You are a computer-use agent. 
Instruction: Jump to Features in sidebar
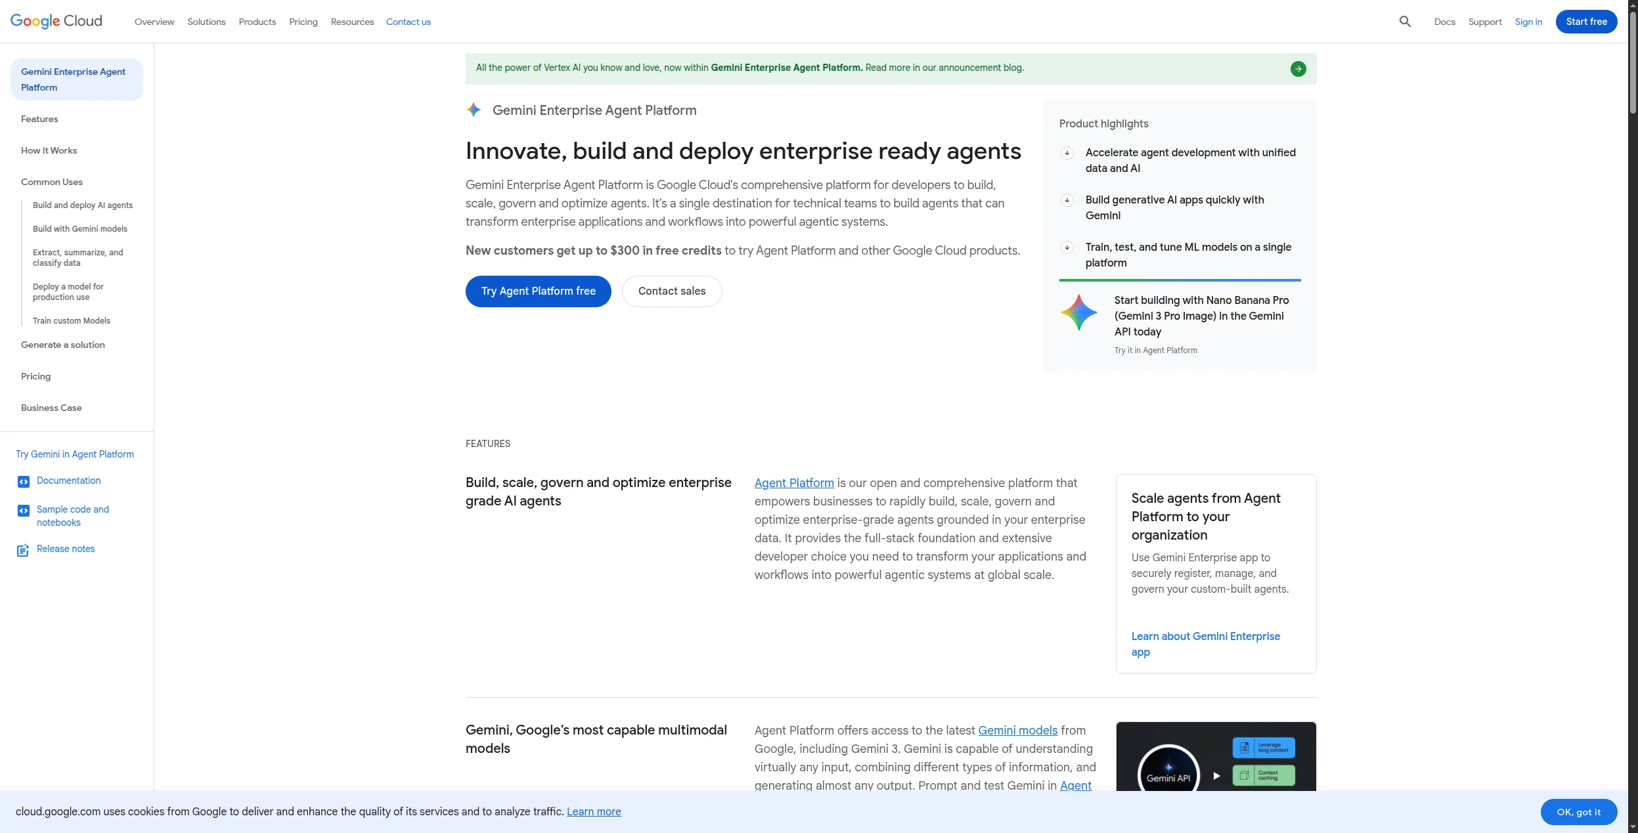pyautogui.click(x=39, y=119)
